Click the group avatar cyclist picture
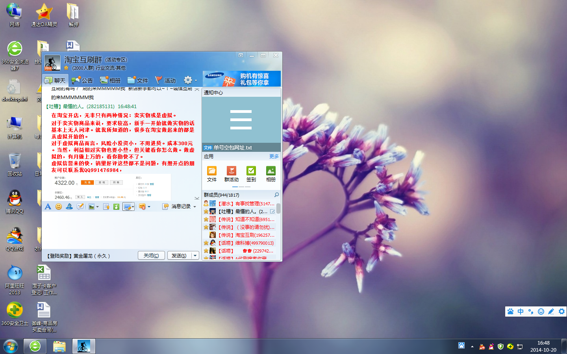This screenshot has height=354, width=567. click(x=52, y=63)
